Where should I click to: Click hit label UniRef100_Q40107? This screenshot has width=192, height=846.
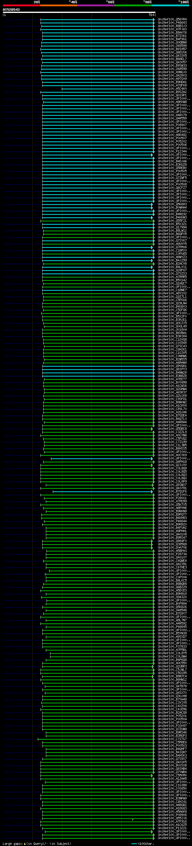[172, 558]
